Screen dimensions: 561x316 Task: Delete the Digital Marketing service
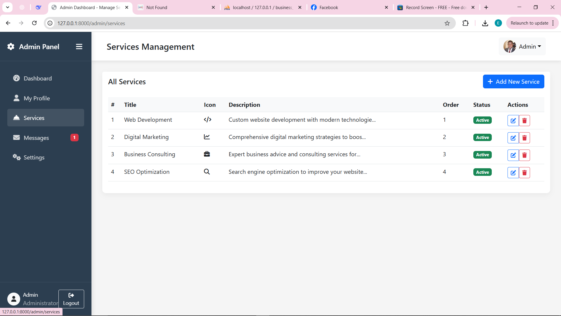[x=524, y=138]
